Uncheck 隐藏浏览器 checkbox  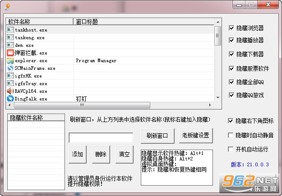coord(231,28)
